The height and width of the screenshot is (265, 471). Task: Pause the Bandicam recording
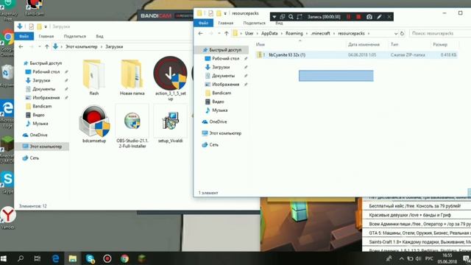pyautogui.click(x=348, y=17)
